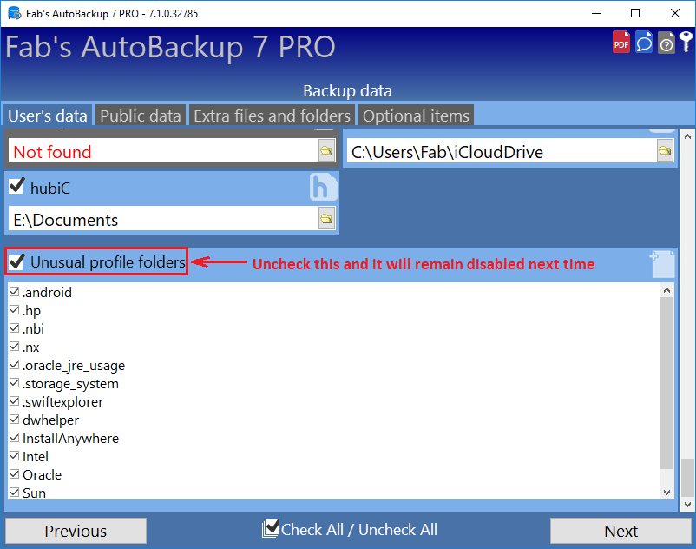Close the AutoBackup window
Viewport: 696px width, 549px height.
point(674,13)
